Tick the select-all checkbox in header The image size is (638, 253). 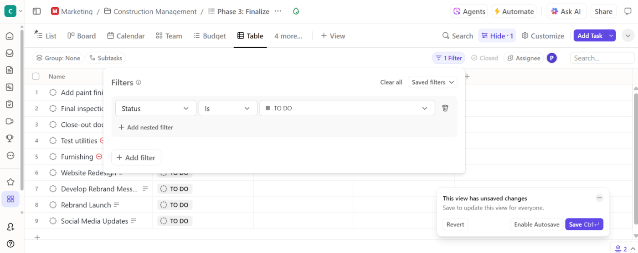[x=36, y=76]
